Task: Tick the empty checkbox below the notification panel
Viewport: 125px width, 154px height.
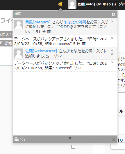Action: point(73,147)
